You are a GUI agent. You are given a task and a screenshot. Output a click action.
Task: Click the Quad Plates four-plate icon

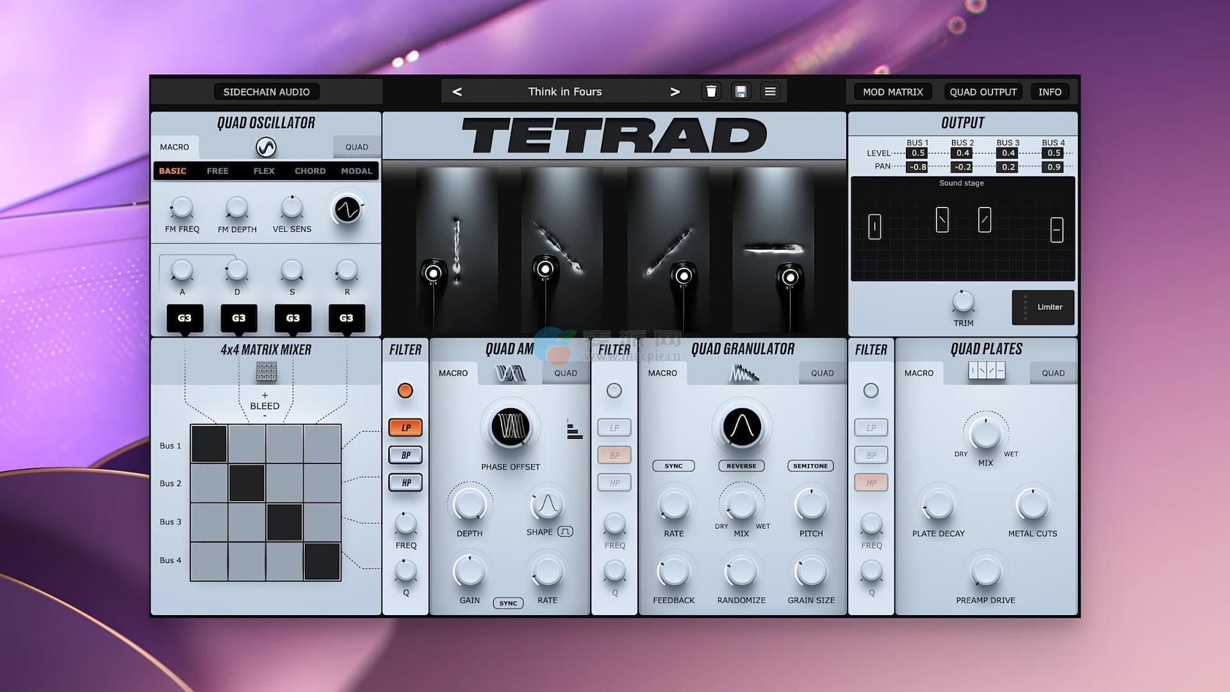tap(987, 370)
